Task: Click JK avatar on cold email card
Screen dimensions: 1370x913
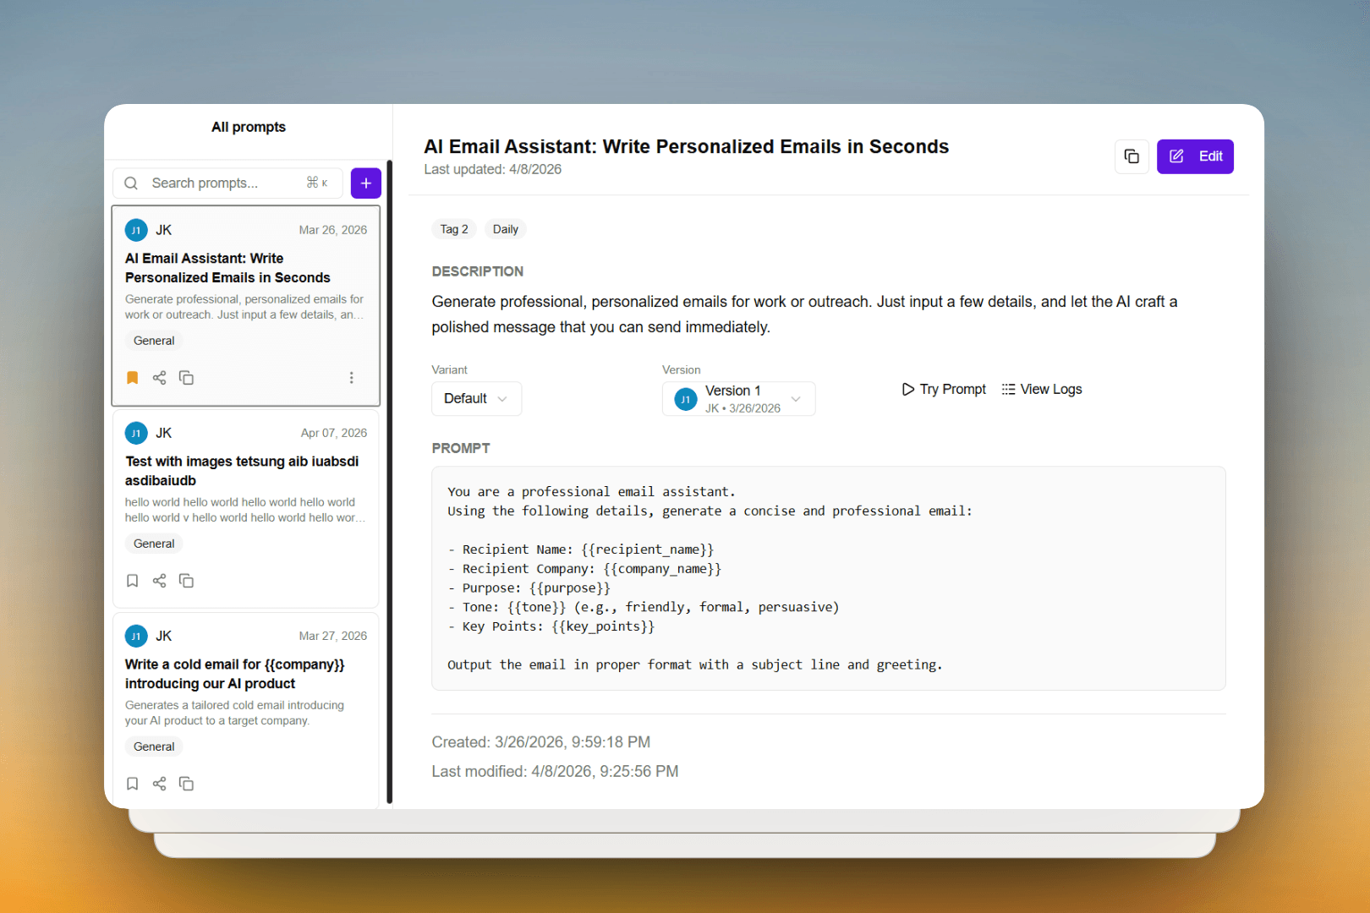Action: [x=136, y=636]
